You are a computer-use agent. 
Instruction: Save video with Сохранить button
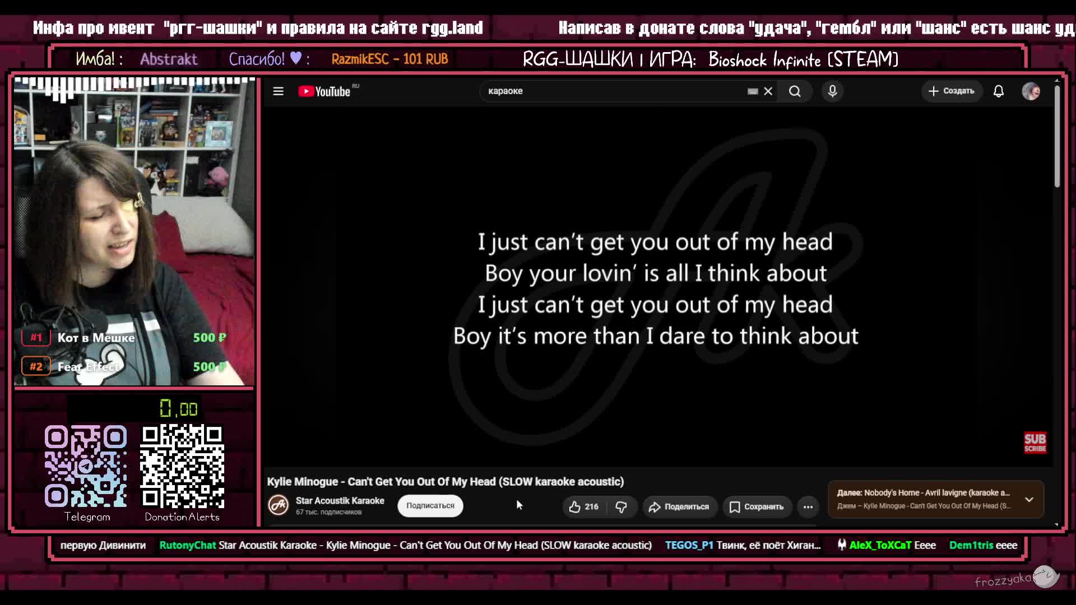[x=757, y=507]
